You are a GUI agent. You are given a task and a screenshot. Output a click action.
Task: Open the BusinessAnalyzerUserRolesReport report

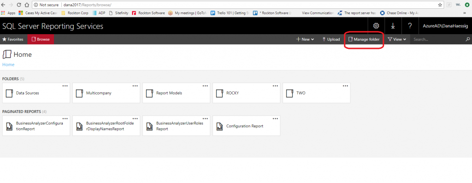[x=177, y=126]
